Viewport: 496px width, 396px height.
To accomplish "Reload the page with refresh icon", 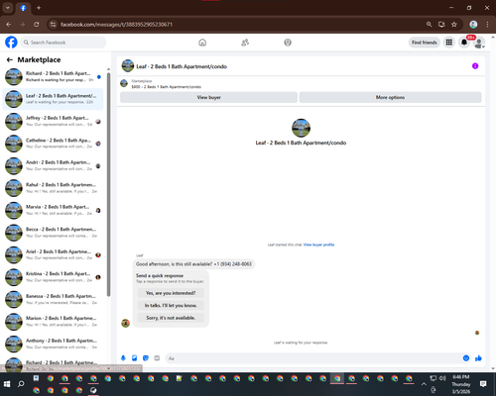I will click(x=37, y=25).
